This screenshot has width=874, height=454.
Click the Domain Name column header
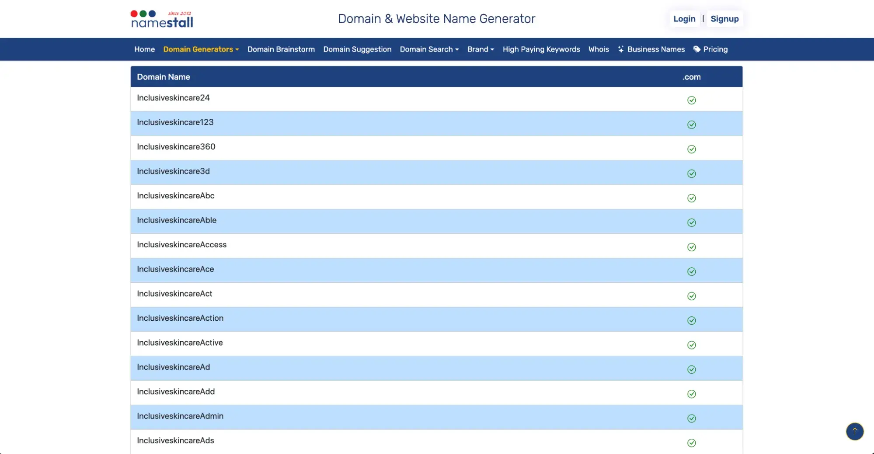163,77
